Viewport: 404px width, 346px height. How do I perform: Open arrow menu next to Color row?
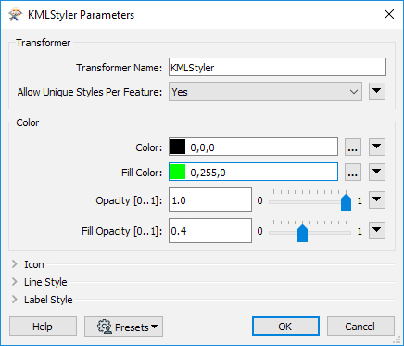click(377, 147)
